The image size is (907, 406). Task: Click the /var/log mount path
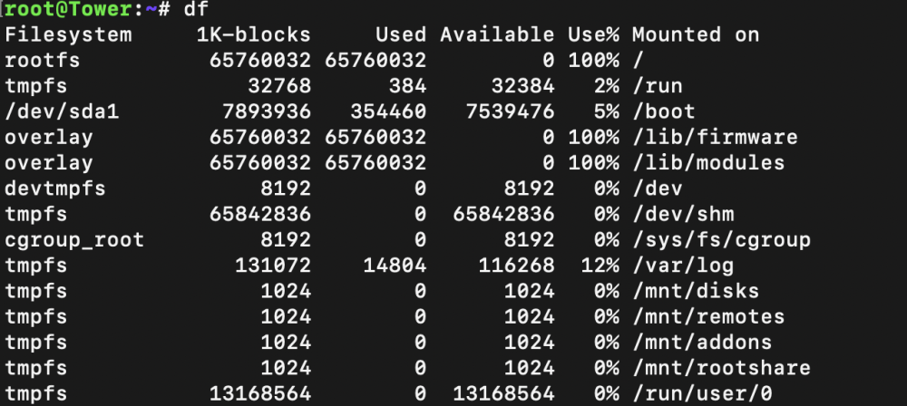683,266
